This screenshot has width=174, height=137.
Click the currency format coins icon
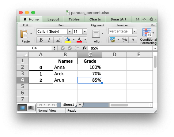point(112,40)
